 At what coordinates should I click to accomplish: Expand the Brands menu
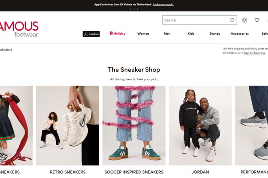click(x=215, y=33)
